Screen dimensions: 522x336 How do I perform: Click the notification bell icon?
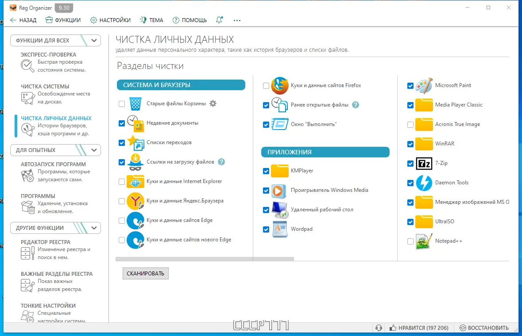pyautogui.click(x=219, y=20)
